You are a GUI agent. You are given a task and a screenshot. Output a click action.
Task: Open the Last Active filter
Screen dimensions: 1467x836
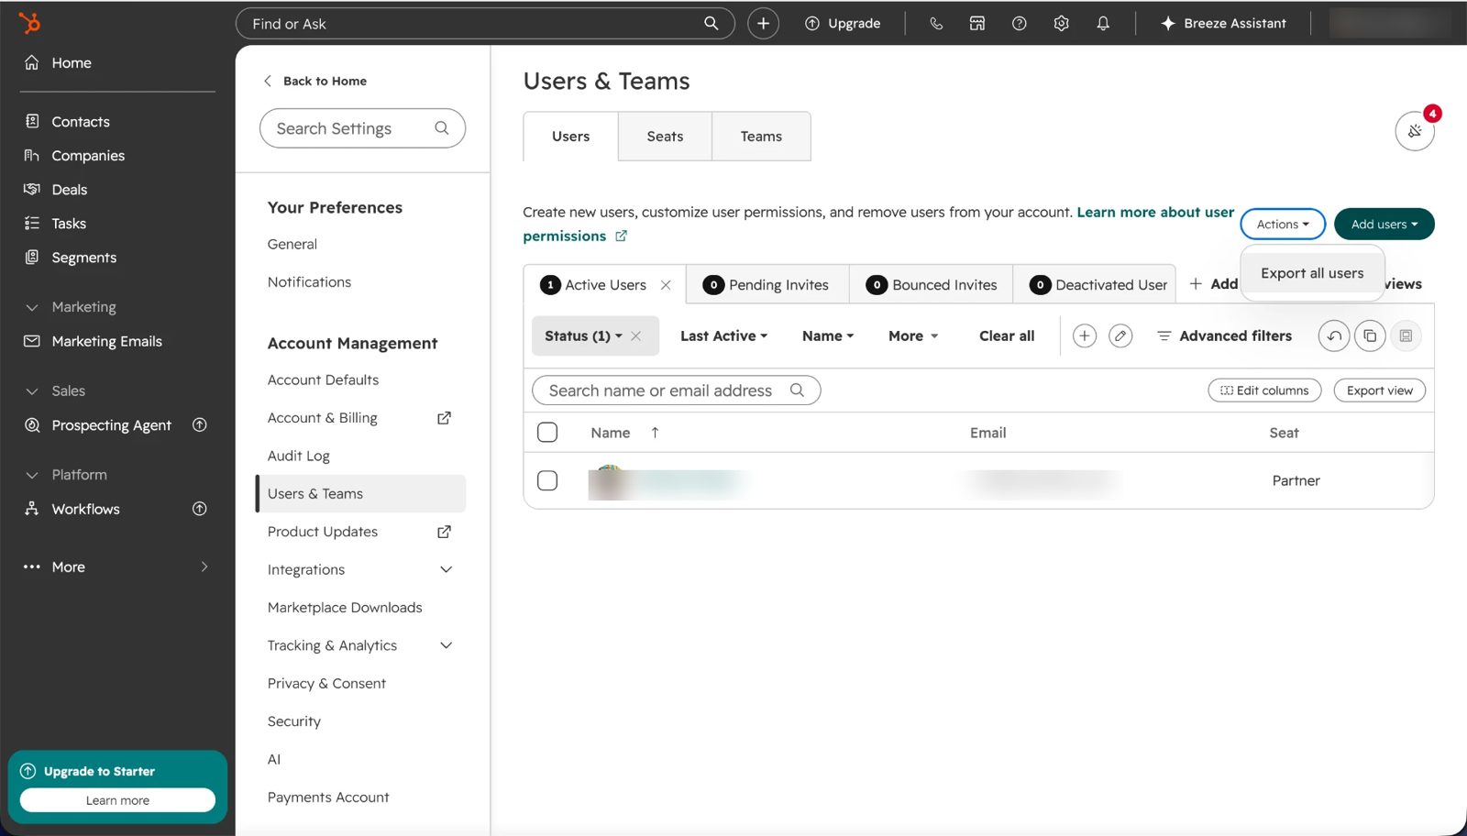point(723,335)
